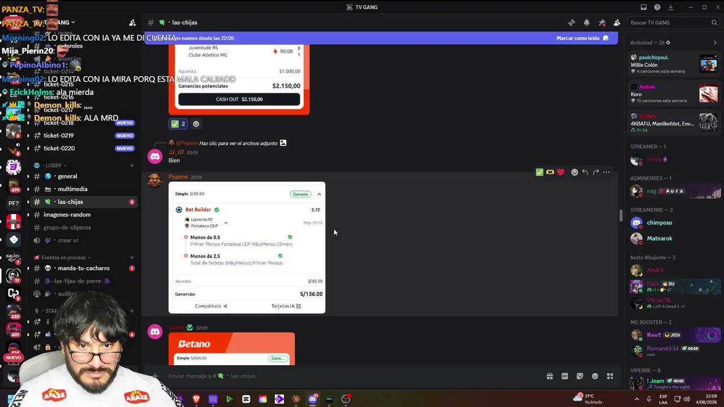Open Actividad settings gear
Screen dimensions: 724x407
(668, 42)
